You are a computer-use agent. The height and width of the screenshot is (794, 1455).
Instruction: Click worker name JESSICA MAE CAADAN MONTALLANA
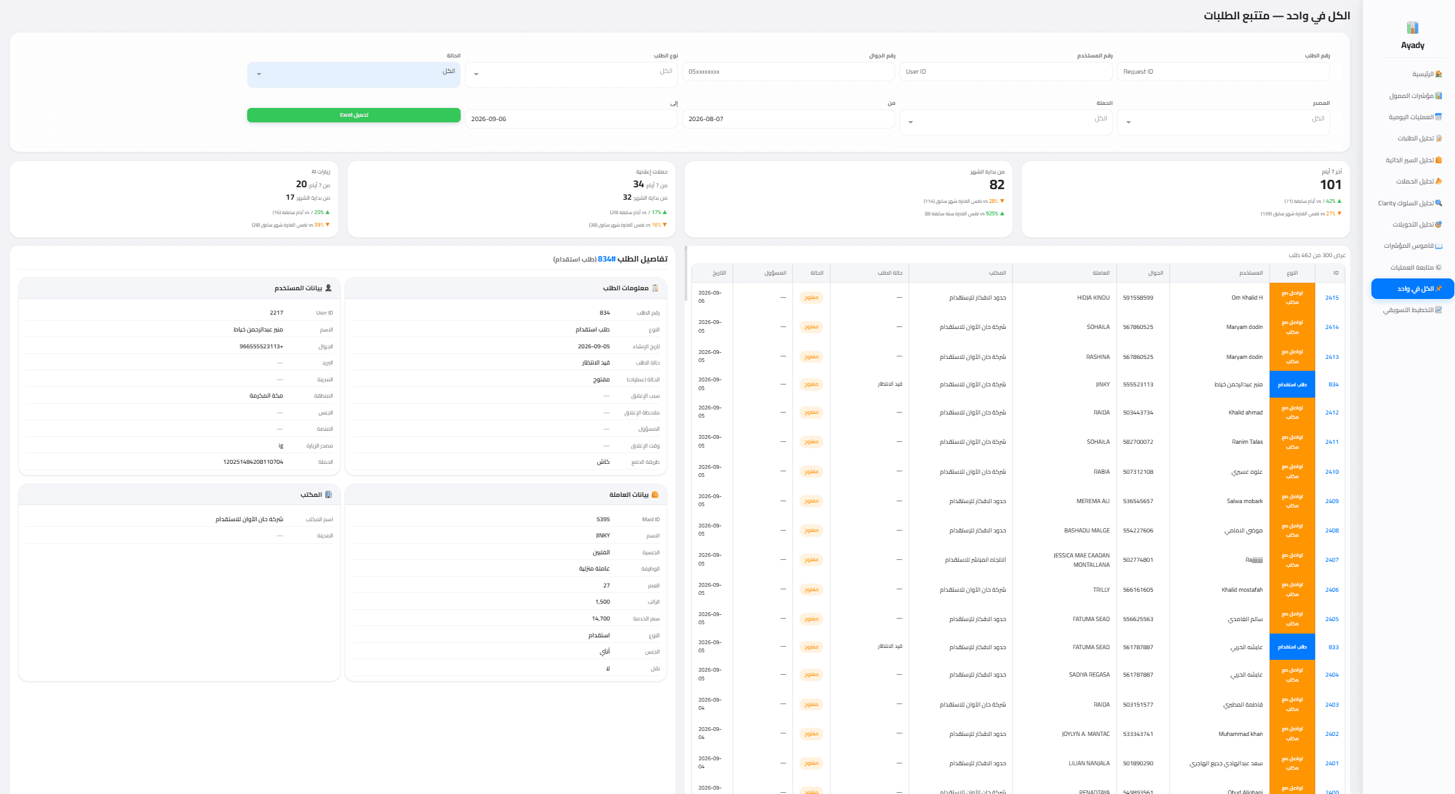click(x=1082, y=560)
